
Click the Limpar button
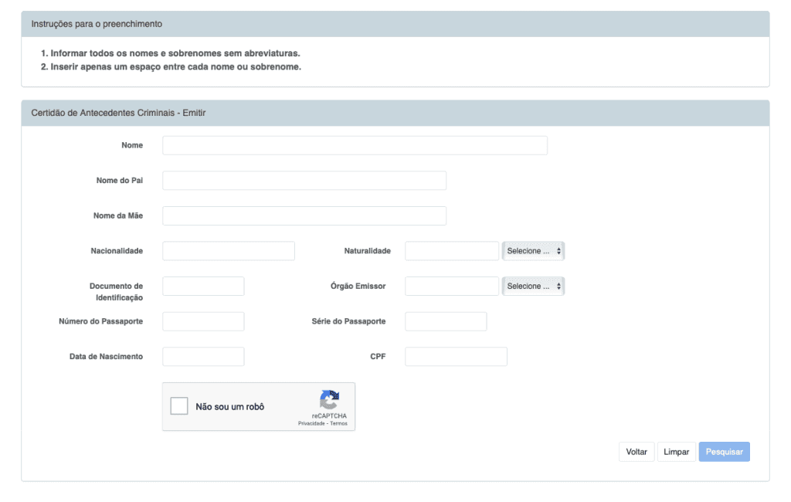(676, 452)
